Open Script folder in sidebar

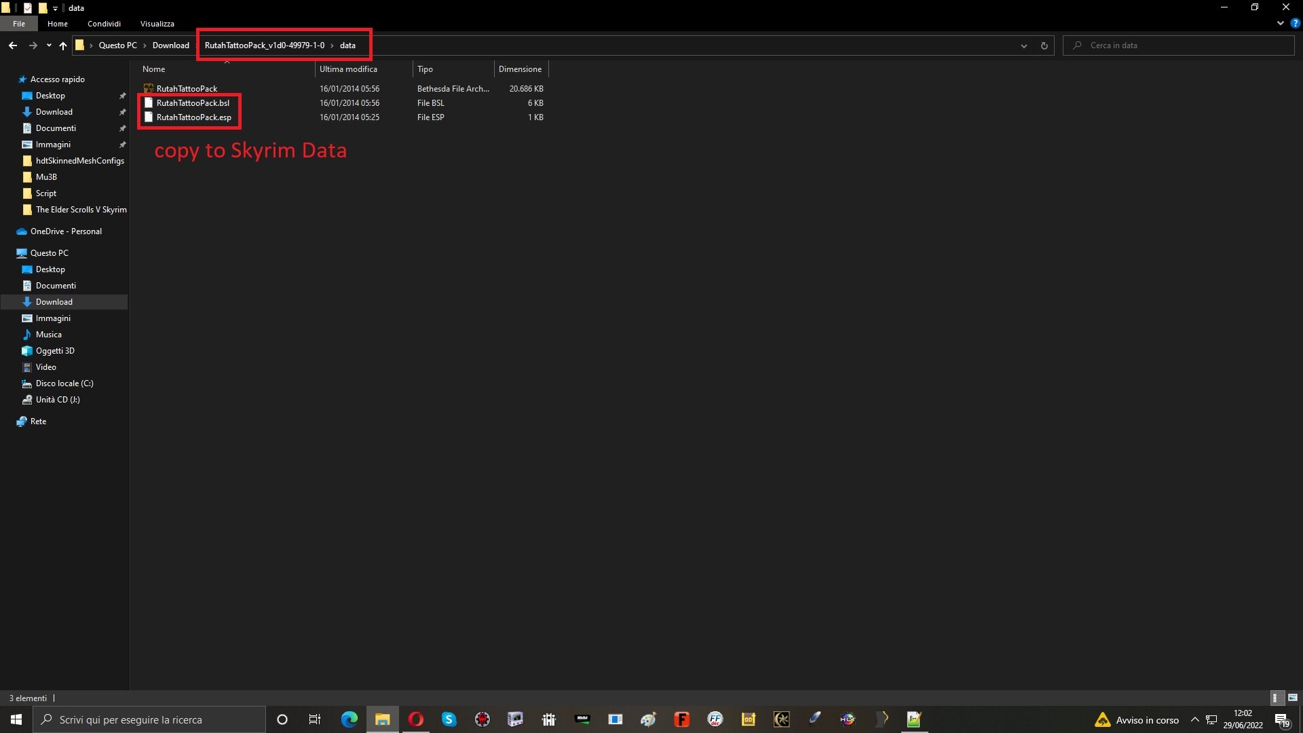tap(45, 193)
